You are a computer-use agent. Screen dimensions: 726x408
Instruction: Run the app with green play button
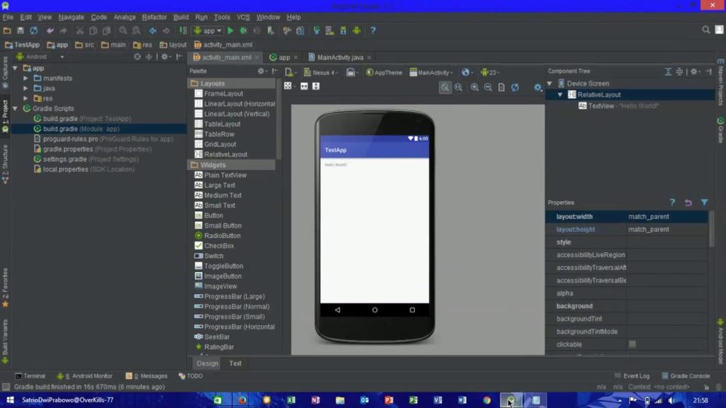click(x=230, y=30)
